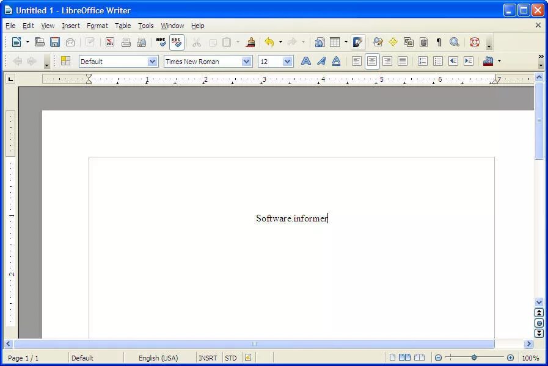Viewport: 548px width, 366px height.
Task: Show more formatting toolbar buttons chevron
Action: point(541,57)
